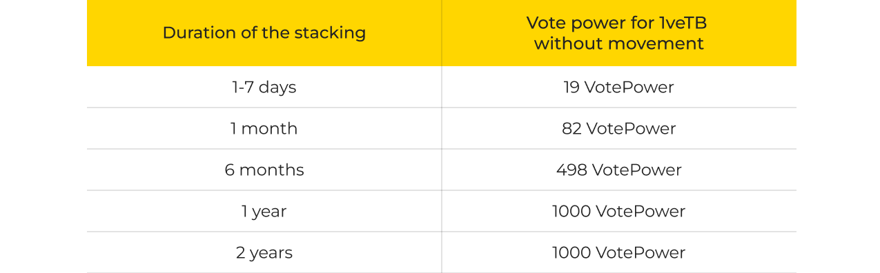The width and height of the screenshot is (880, 273).
Task: Select the '6 months' duration cell
Action: pyautogui.click(x=264, y=170)
